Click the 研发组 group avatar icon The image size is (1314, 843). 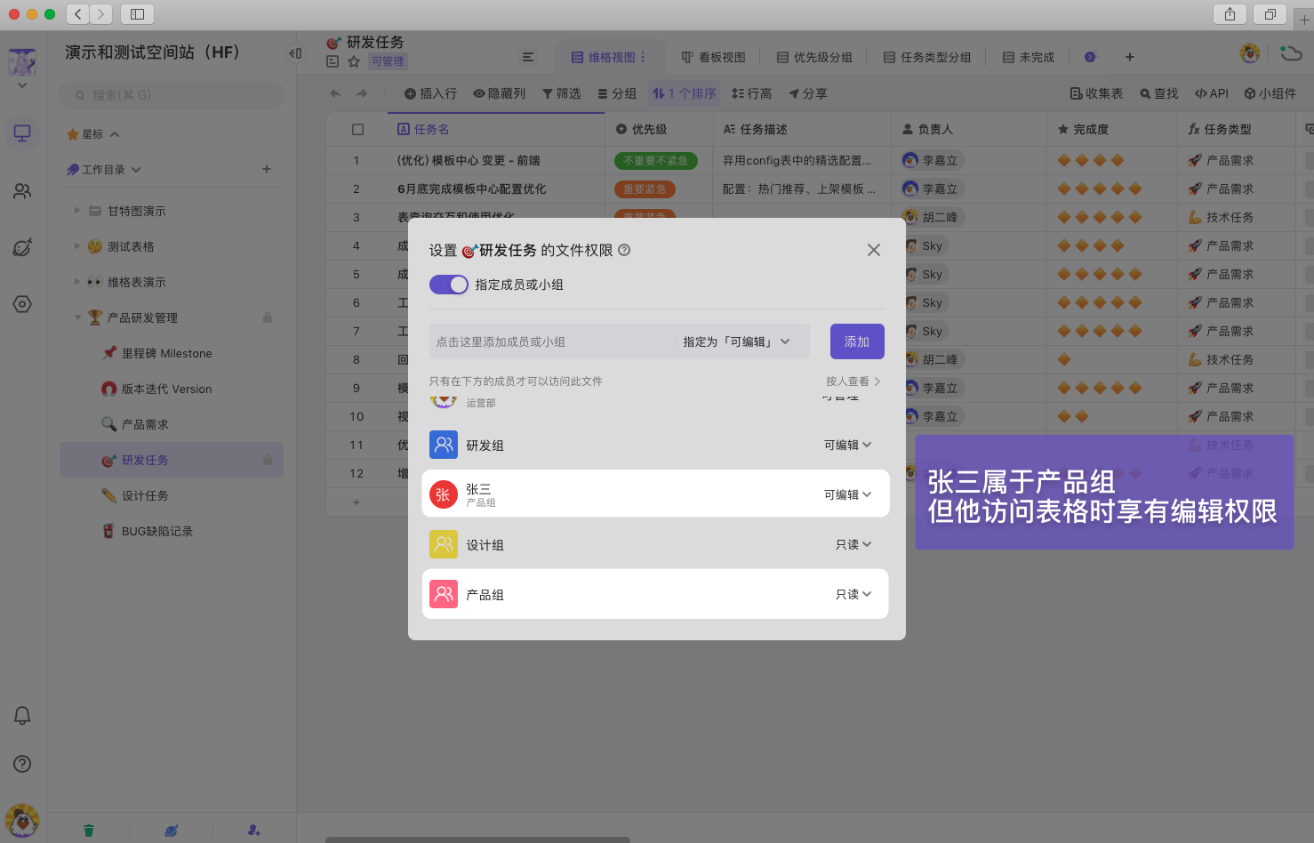click(x=444, y=445)
